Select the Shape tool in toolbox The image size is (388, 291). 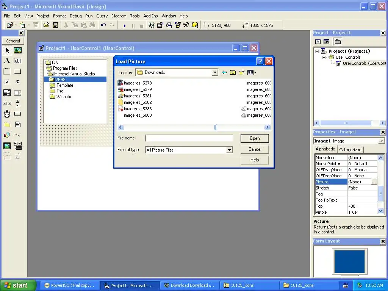(x=7, y=135)
